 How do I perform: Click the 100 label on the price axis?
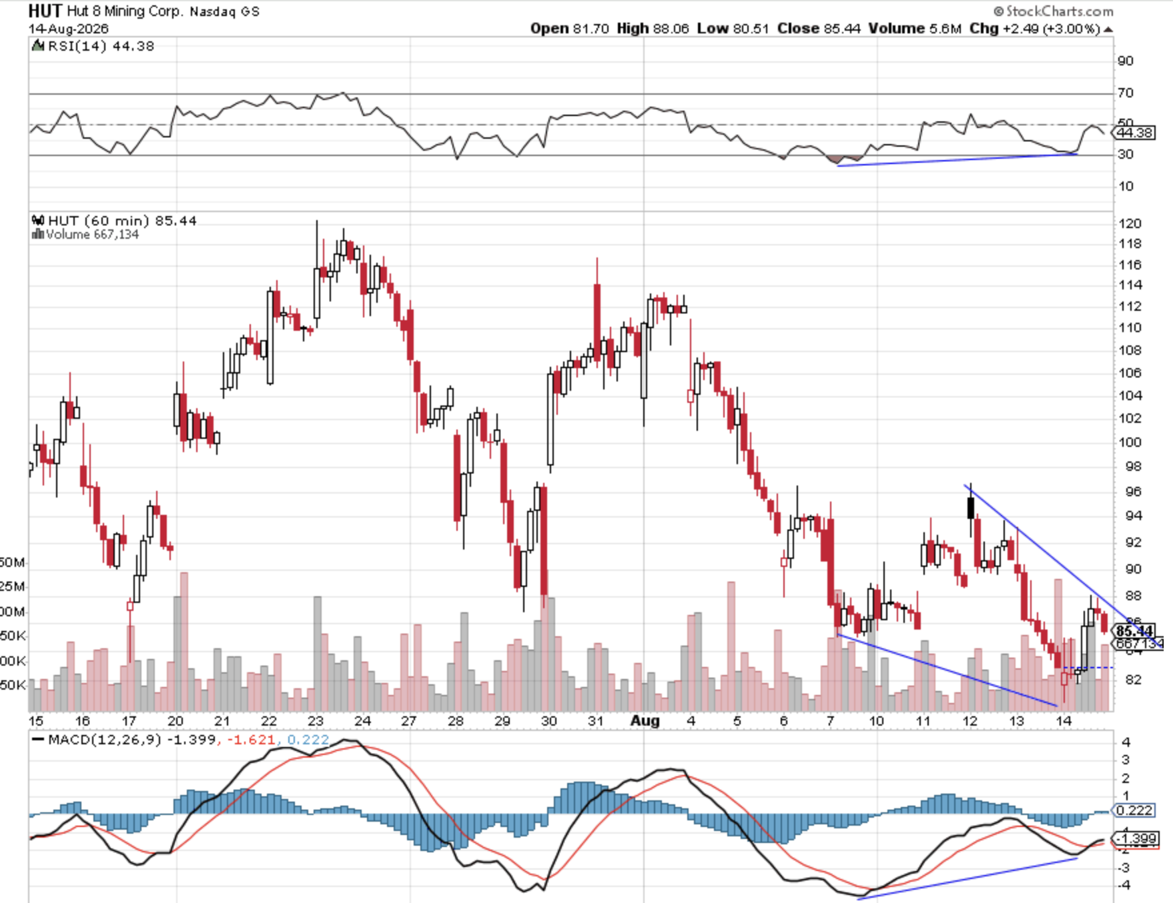(x=1130, y=442)
